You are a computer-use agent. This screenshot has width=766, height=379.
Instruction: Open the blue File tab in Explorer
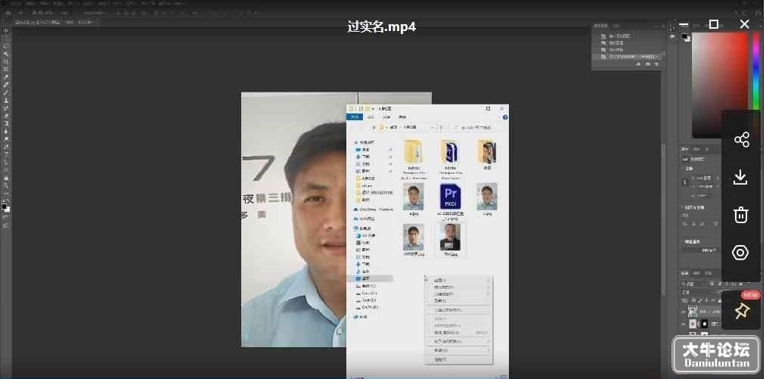pos(355,117)
